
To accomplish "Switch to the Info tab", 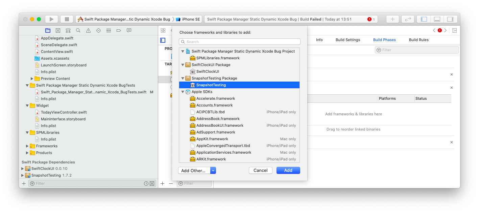I will point(319,40).
